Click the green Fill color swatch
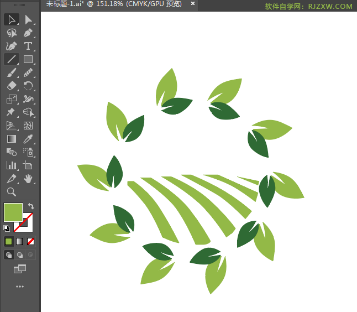Screen dimensions: 357x312 pos(13,212)
